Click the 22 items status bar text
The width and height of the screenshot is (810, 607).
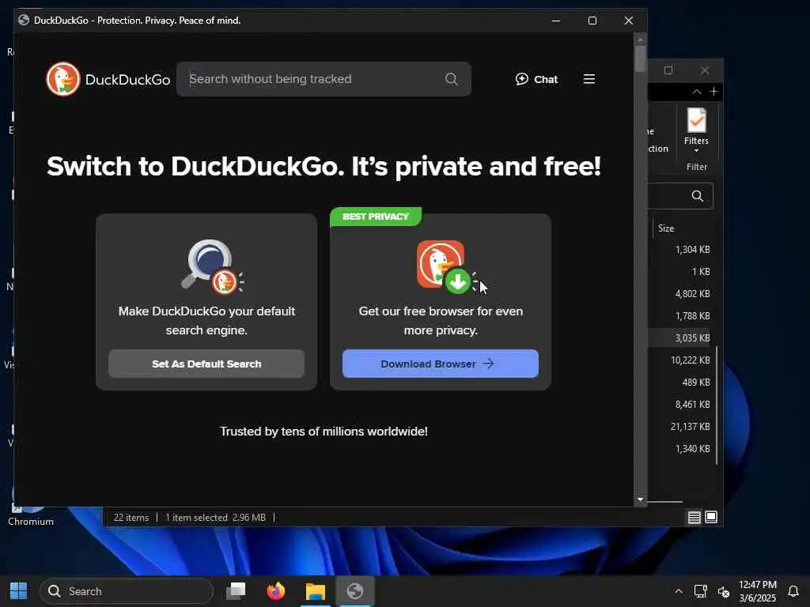pos(131,518)
